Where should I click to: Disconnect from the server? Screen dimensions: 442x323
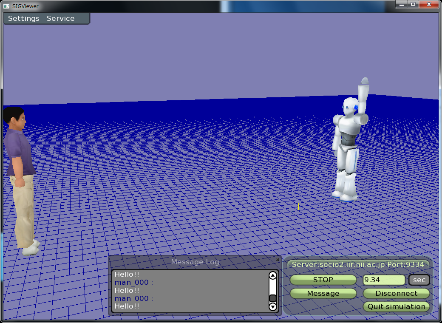(396, 293)
